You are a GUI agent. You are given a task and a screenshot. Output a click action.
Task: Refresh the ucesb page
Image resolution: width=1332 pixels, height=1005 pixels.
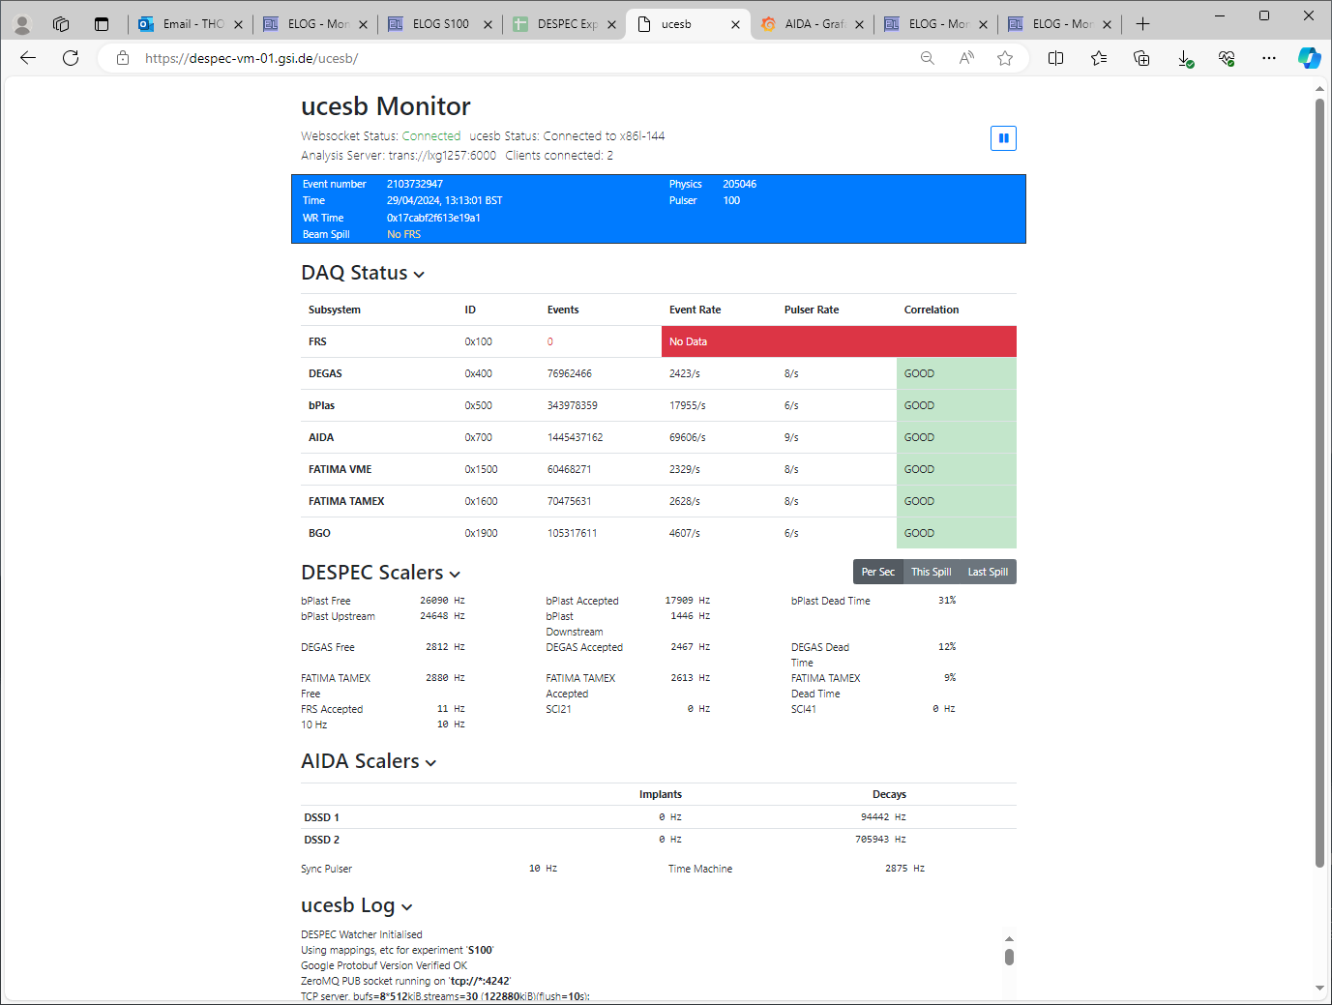(71, 58)
